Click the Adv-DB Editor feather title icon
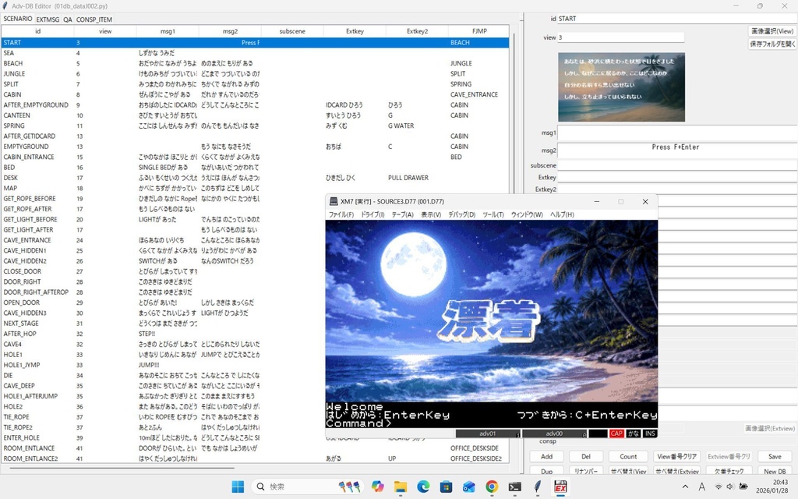 click(5, 5)
